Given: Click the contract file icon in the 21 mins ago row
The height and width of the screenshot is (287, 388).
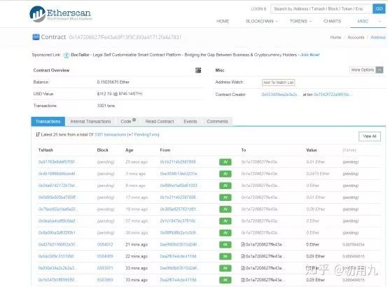Looking at the screenshot, I should 243,244.
